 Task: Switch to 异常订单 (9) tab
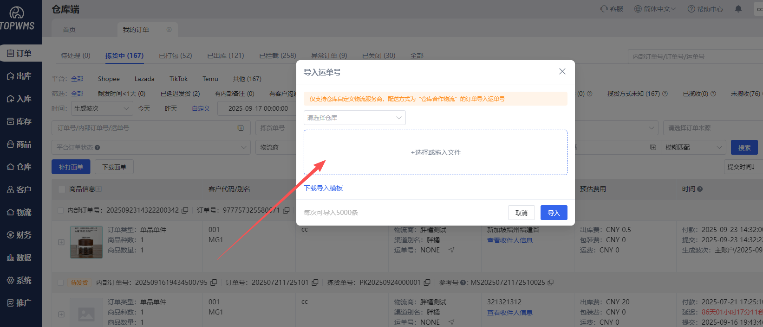(329, 56)
